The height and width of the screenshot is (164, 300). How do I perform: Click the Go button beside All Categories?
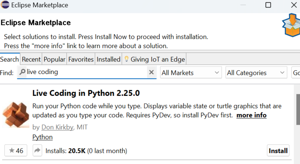(x=296, y=72)
